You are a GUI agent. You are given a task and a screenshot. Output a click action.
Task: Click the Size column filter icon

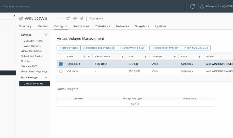tap(146, 57)
